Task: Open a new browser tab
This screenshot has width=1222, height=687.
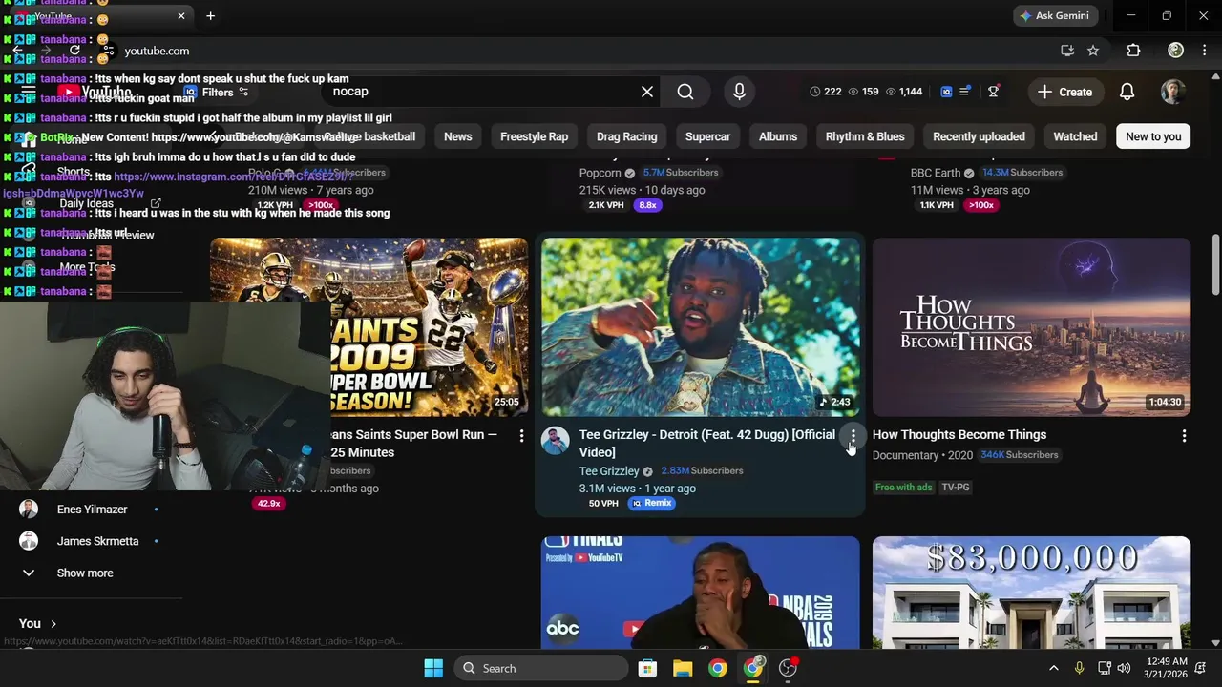Action: [210, 16]
